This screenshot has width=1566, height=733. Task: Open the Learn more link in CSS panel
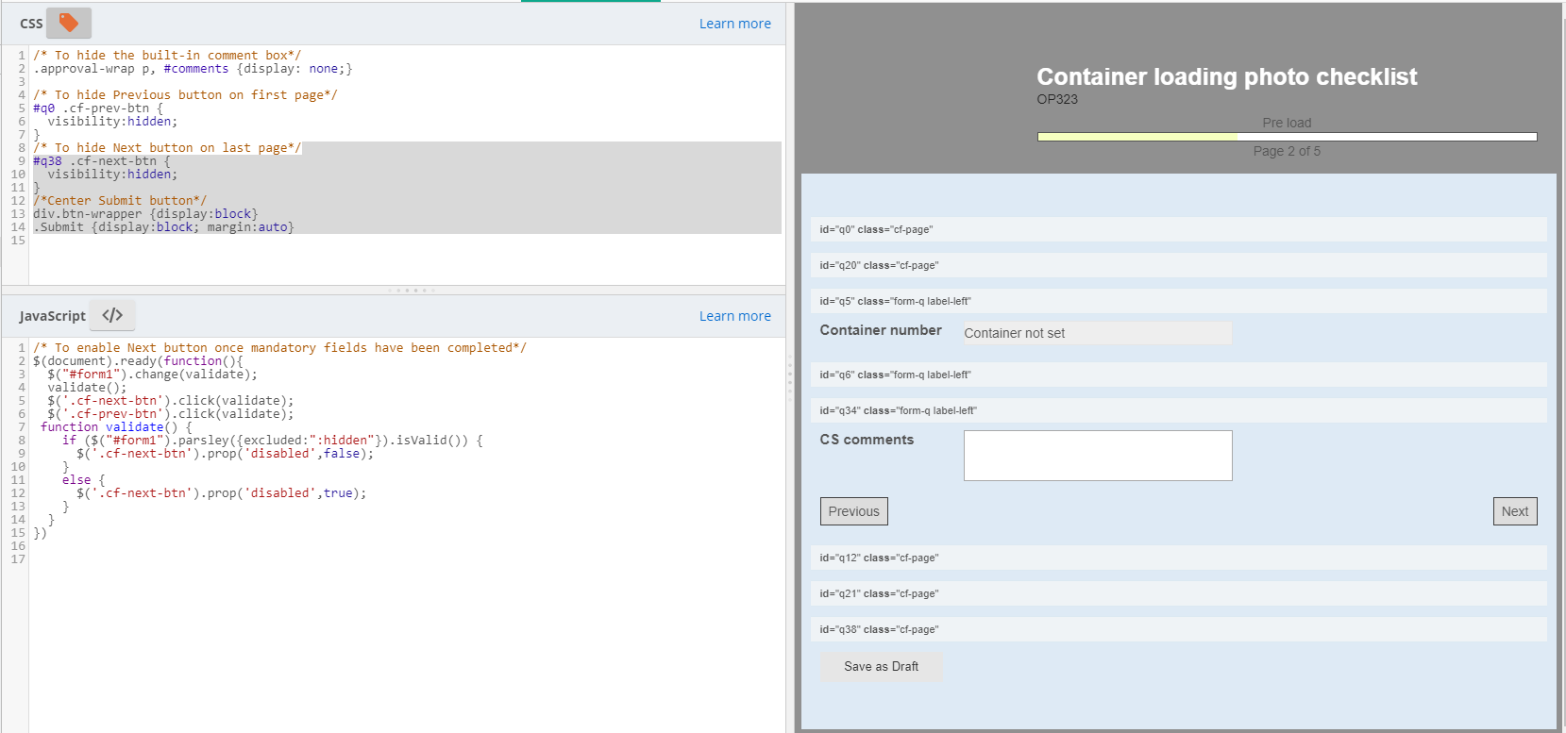click(x=734, y=24)
